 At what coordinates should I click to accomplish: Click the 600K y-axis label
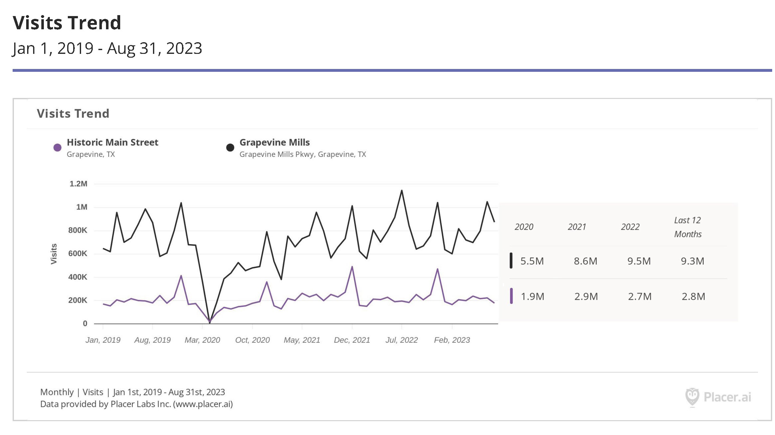coord(78,254)
